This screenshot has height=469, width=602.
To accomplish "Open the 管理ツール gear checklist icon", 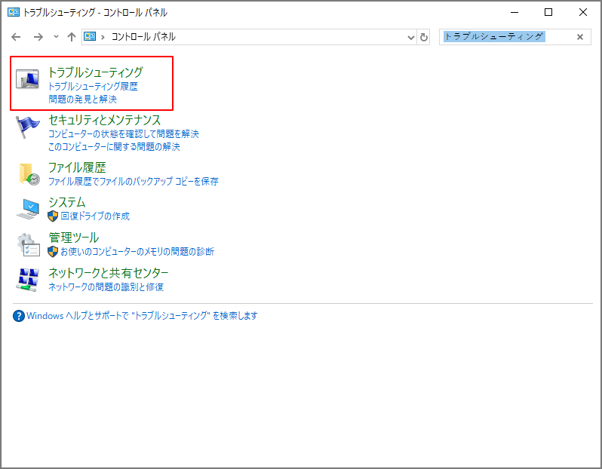I will 28,244.
